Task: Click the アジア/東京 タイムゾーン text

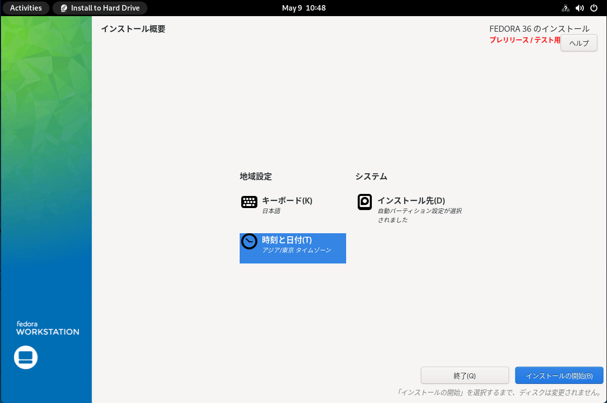Action: pos(297,250)
